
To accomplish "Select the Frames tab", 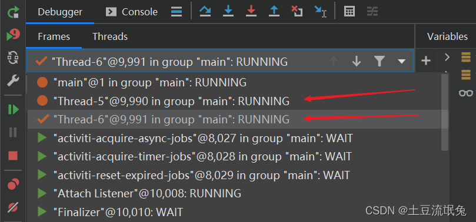I will (x=54, y=36).
